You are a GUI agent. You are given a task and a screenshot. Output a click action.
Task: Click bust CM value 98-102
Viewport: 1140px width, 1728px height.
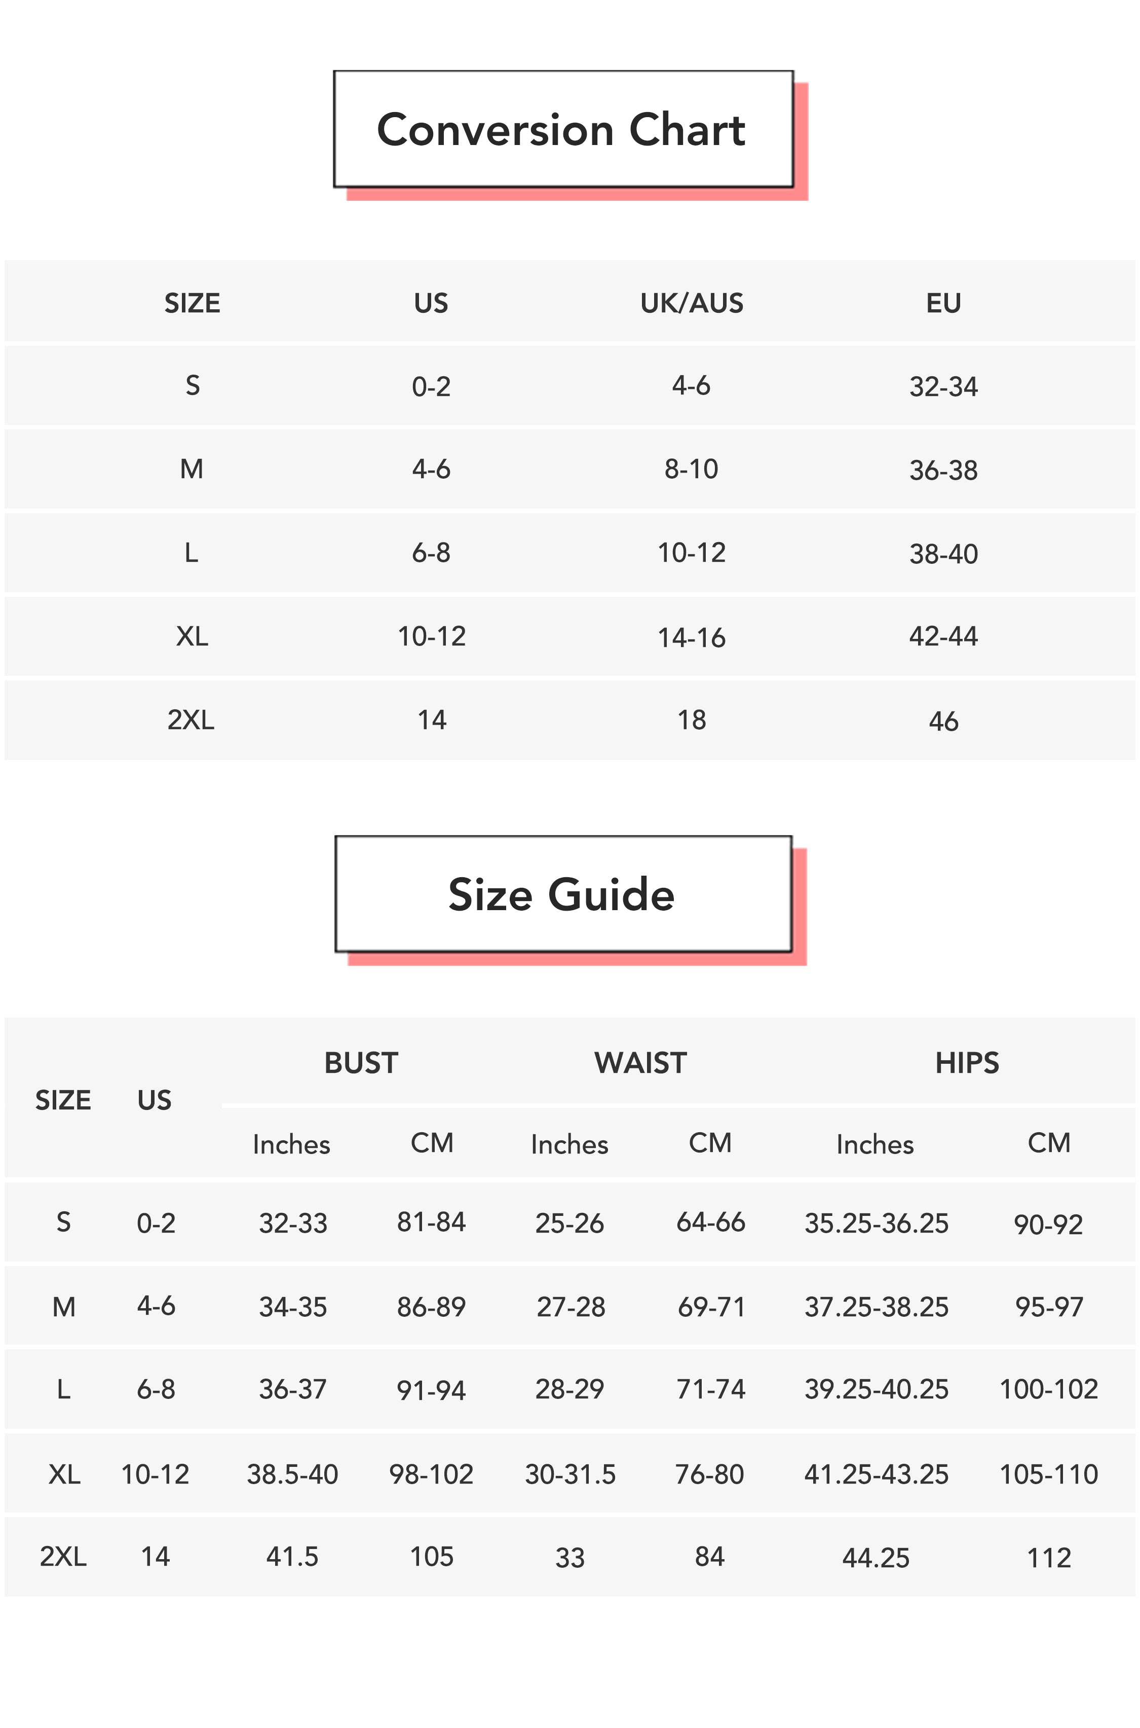[431, 1474]
